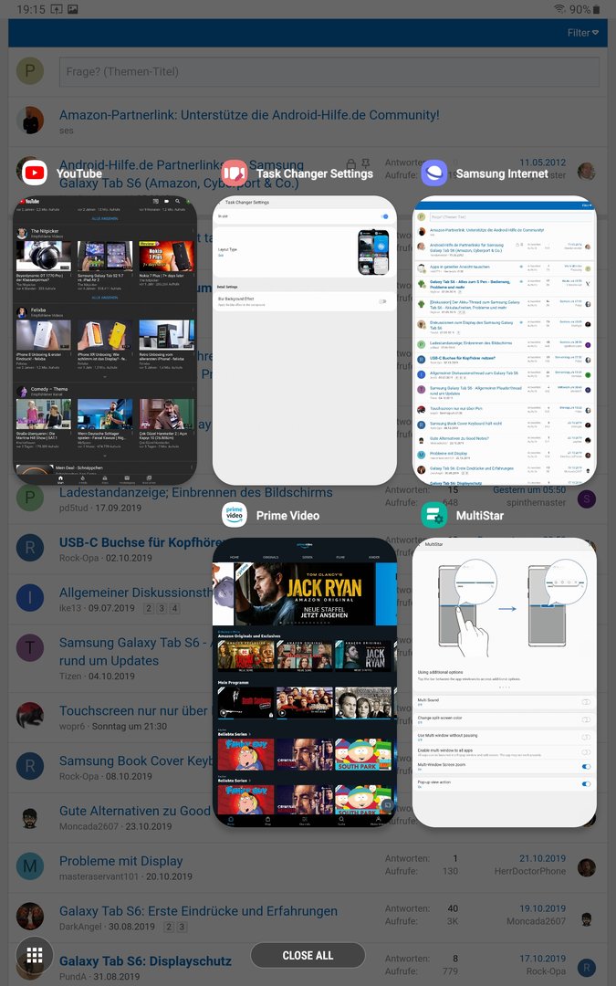Tap the Prime Video app icon
Screen dimensions: 616x986
235,515
